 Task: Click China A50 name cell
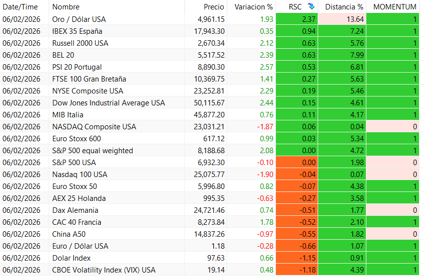click(69, 234)
